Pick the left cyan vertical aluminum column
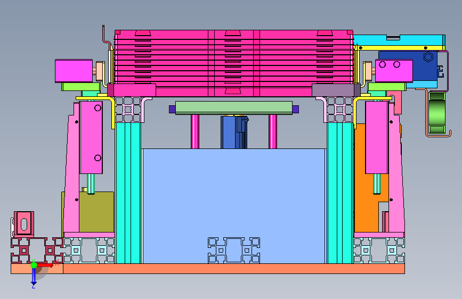462x299 pixels. coord(128,193)
